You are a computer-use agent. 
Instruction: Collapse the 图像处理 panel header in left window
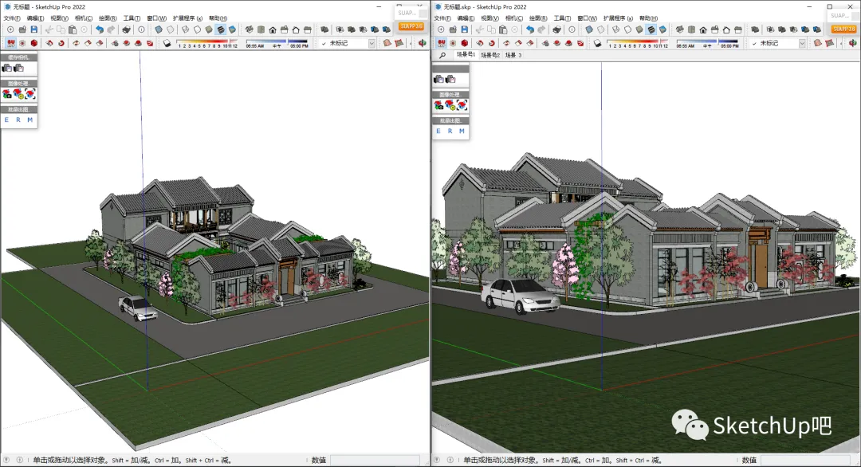[18, 84]
